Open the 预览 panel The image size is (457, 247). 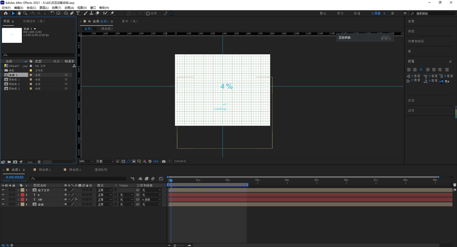point(411,31)
